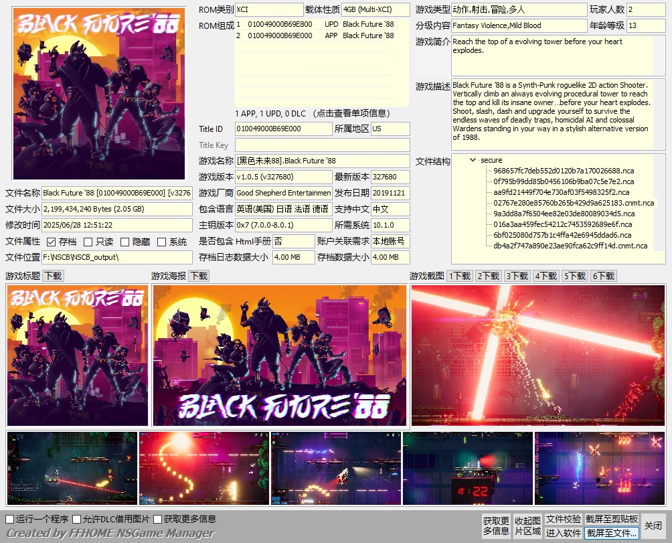Select 968657fc7deb552d0120b7a170026688.nca file
Viewport: 672px width, 543px height.
tap(564, 171)
